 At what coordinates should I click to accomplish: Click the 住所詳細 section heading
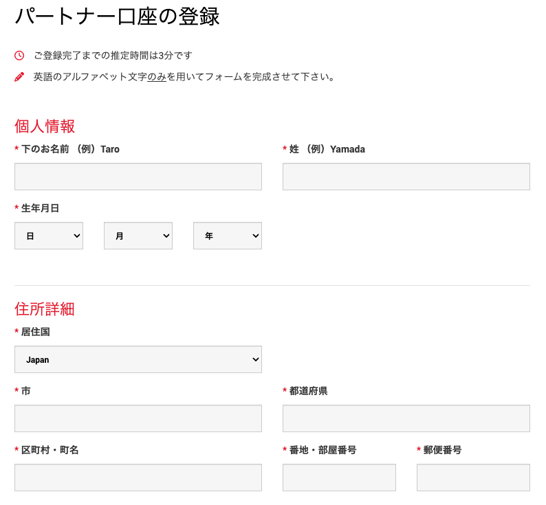[x=45, y=309]
